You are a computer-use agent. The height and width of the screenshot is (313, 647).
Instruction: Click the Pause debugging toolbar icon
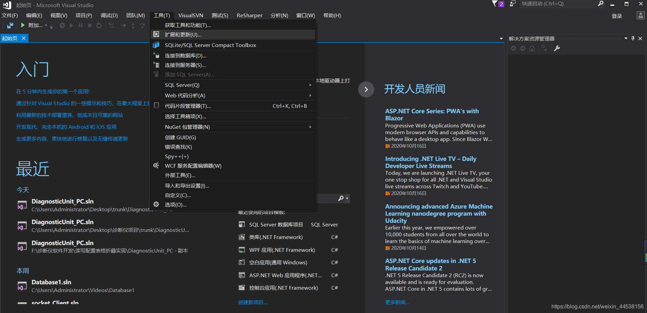[x=81, y=25]
